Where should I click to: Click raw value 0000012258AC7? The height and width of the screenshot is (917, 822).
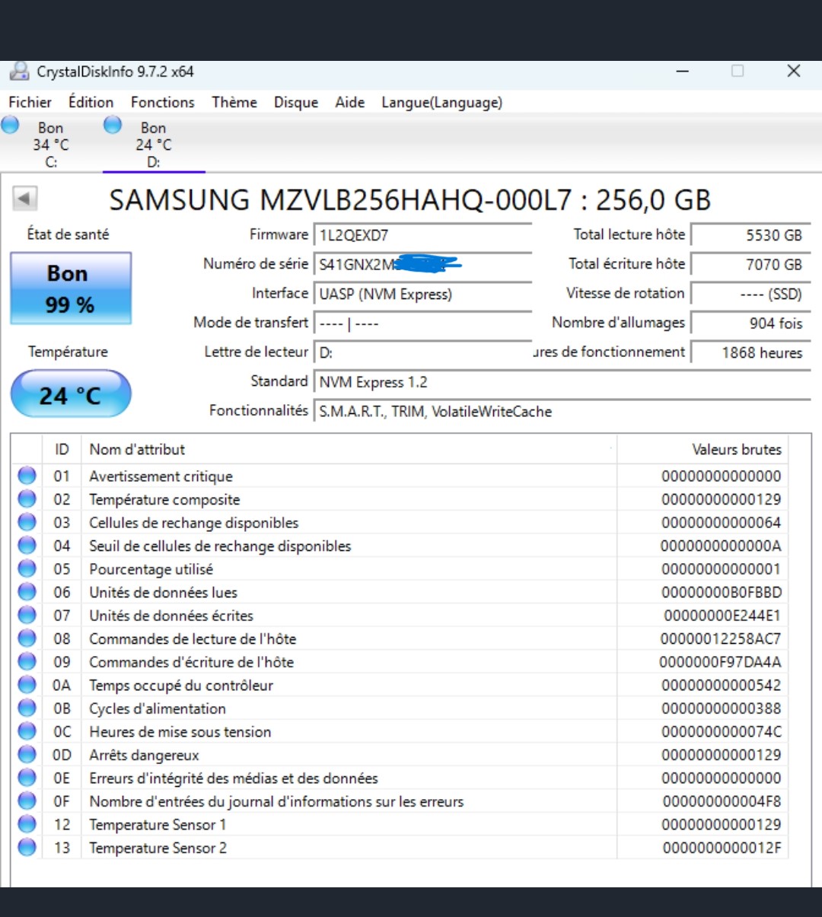721,638
